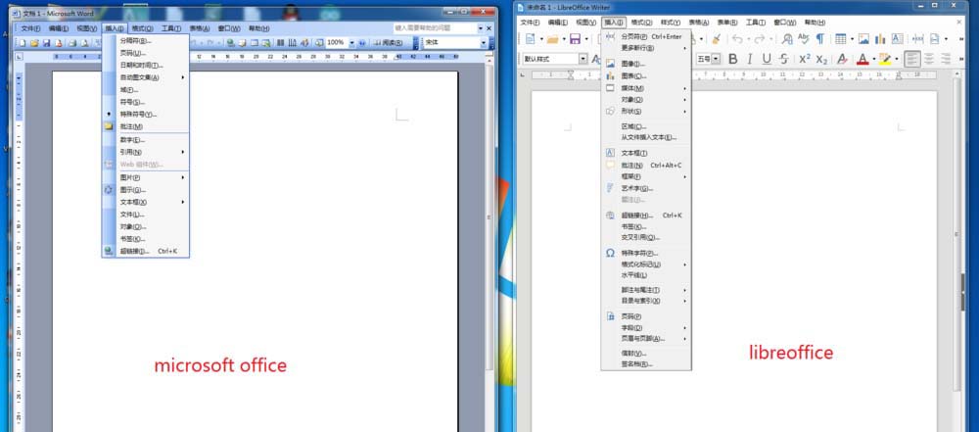Screen dimensions: 979x432
Task: Select Center alignment in LibreOffice toolbar
Action: point(929,59)
